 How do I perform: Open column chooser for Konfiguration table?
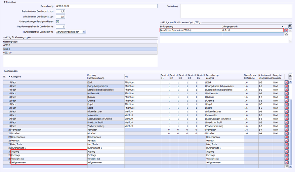[x=290, y=76]
